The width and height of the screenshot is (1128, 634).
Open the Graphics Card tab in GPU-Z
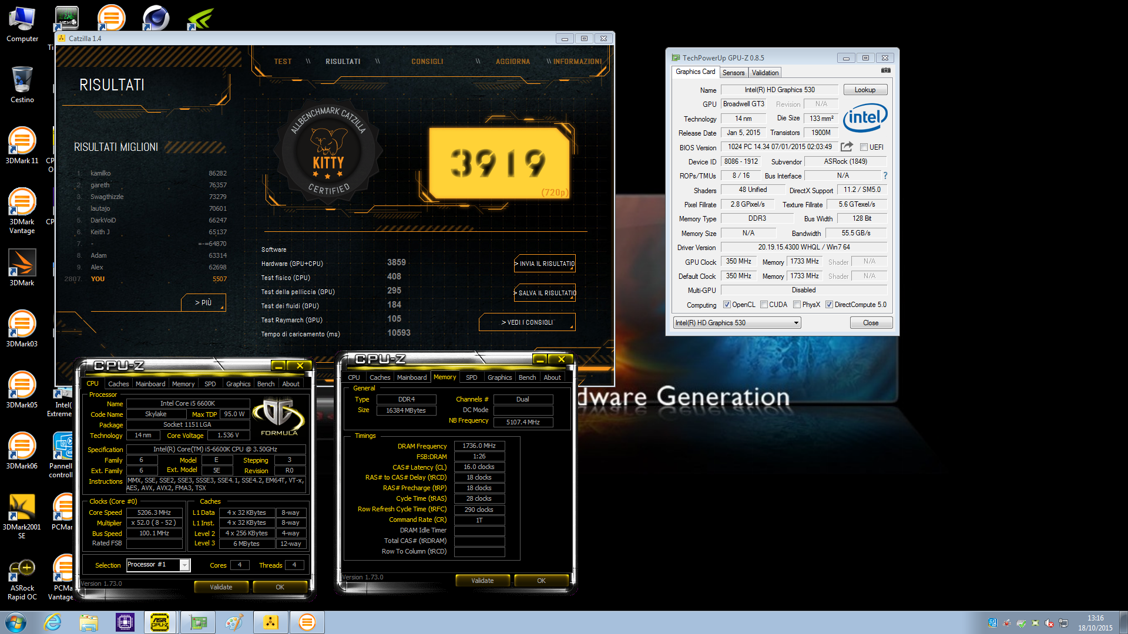[x=696, y=72]
